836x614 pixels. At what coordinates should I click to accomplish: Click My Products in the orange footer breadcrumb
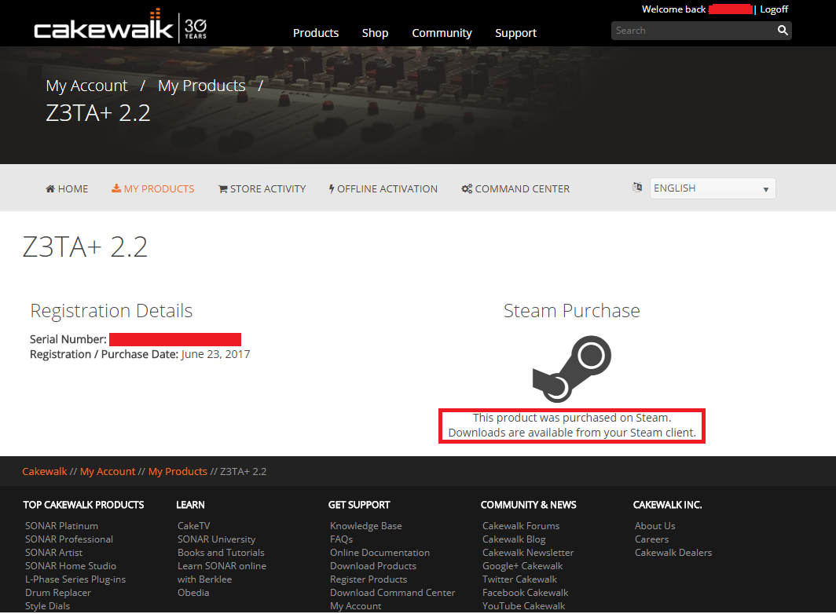pos(178,471)
